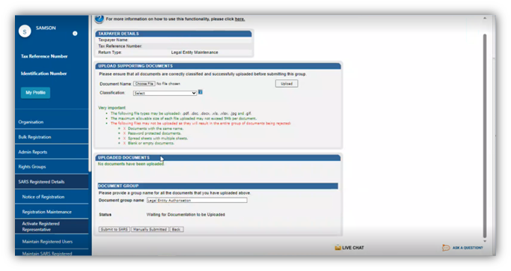The height and width of the screenshot is (271, 511).
Task: Select Activate Registered Representative submenu
Action: point(52,226)
